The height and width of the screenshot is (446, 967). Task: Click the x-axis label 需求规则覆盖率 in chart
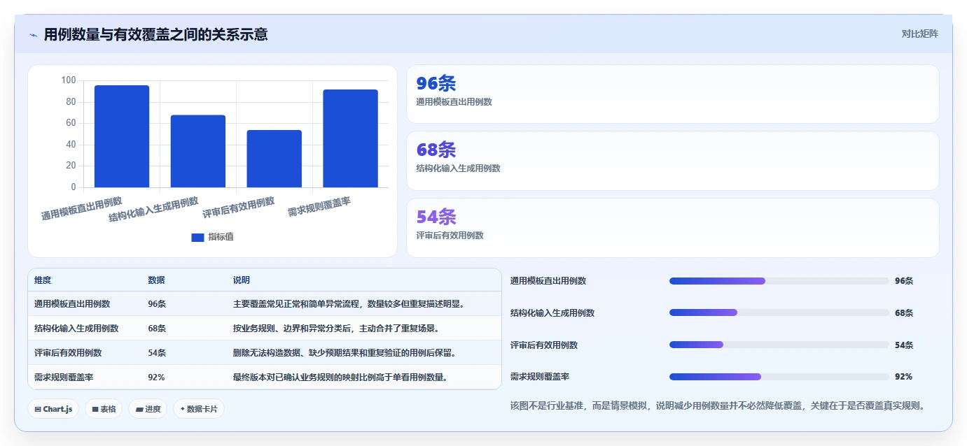click(319, 206)
